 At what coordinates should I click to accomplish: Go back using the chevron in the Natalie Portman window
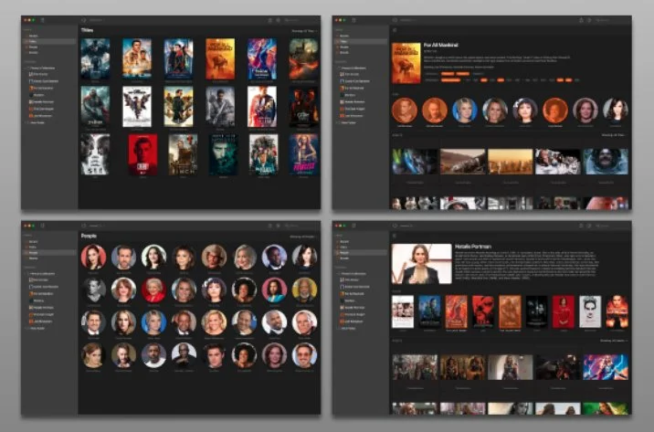click(x=395, y=236)
